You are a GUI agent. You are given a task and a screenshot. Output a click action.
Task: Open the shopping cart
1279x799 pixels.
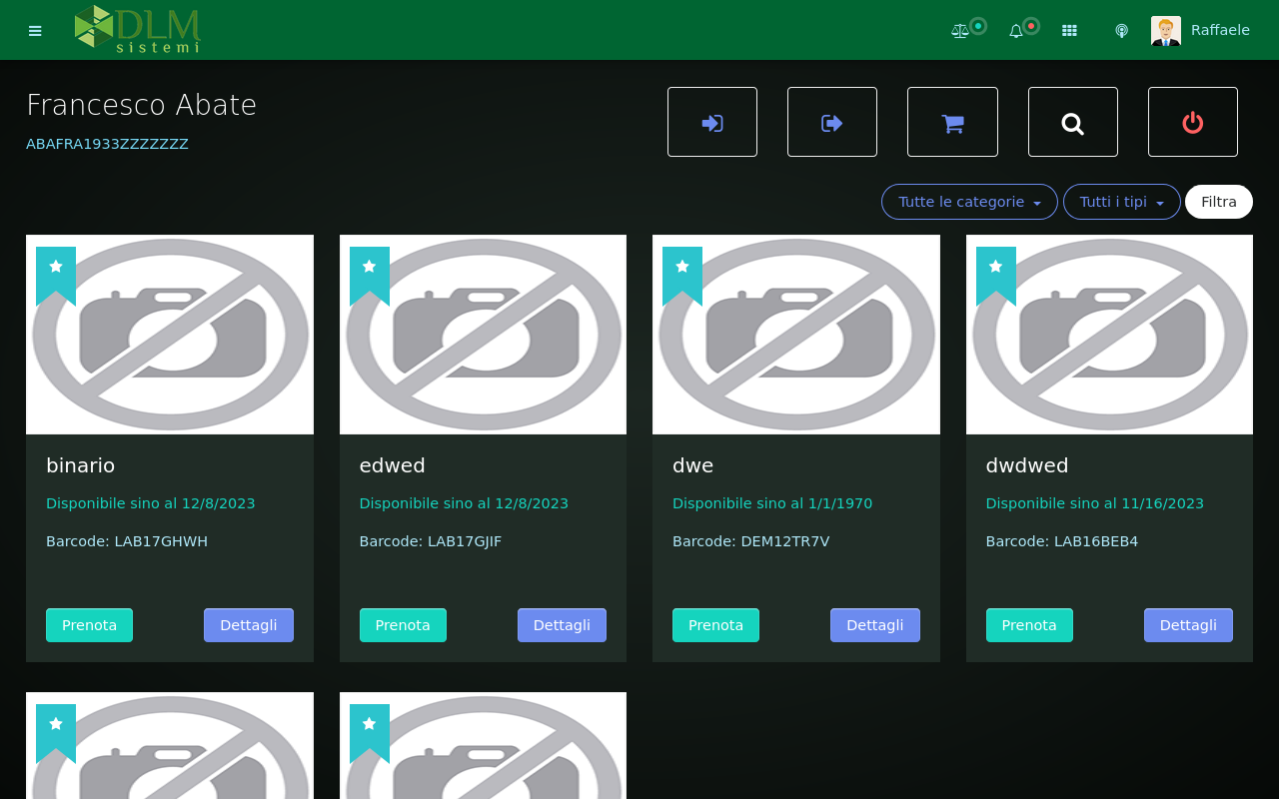click(952, 123)
